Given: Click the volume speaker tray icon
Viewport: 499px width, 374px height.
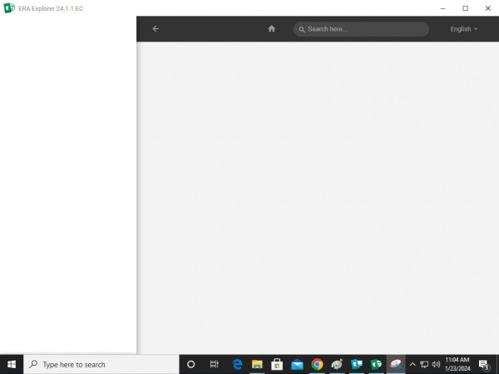Looking at the screenshot, I should coord(436,364).
